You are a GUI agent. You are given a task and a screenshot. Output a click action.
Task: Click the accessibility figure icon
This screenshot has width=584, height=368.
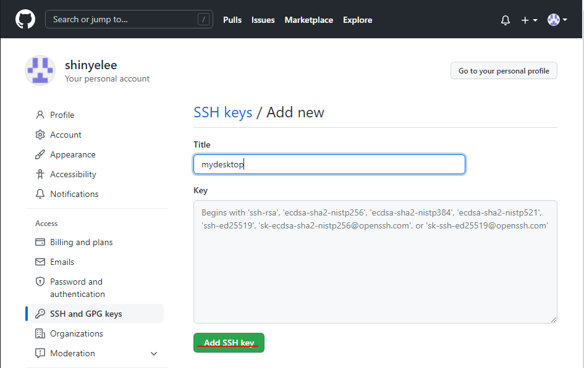tap(40, 174)
